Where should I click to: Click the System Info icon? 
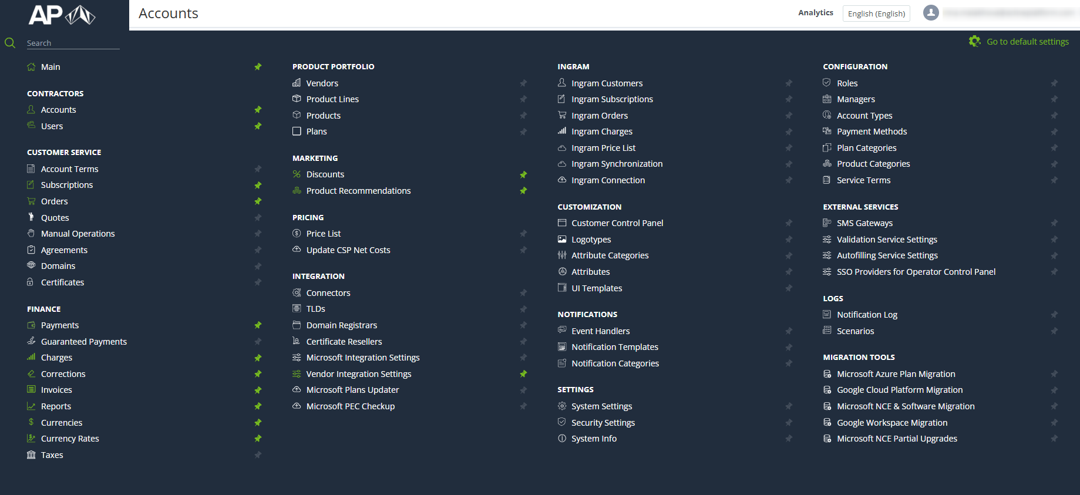click(562, 438)
